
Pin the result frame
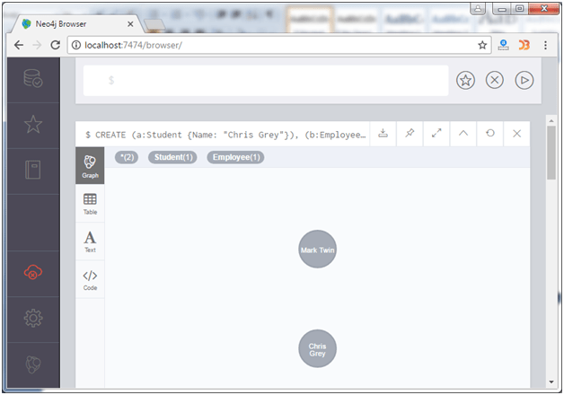click(x=410, y=134)
